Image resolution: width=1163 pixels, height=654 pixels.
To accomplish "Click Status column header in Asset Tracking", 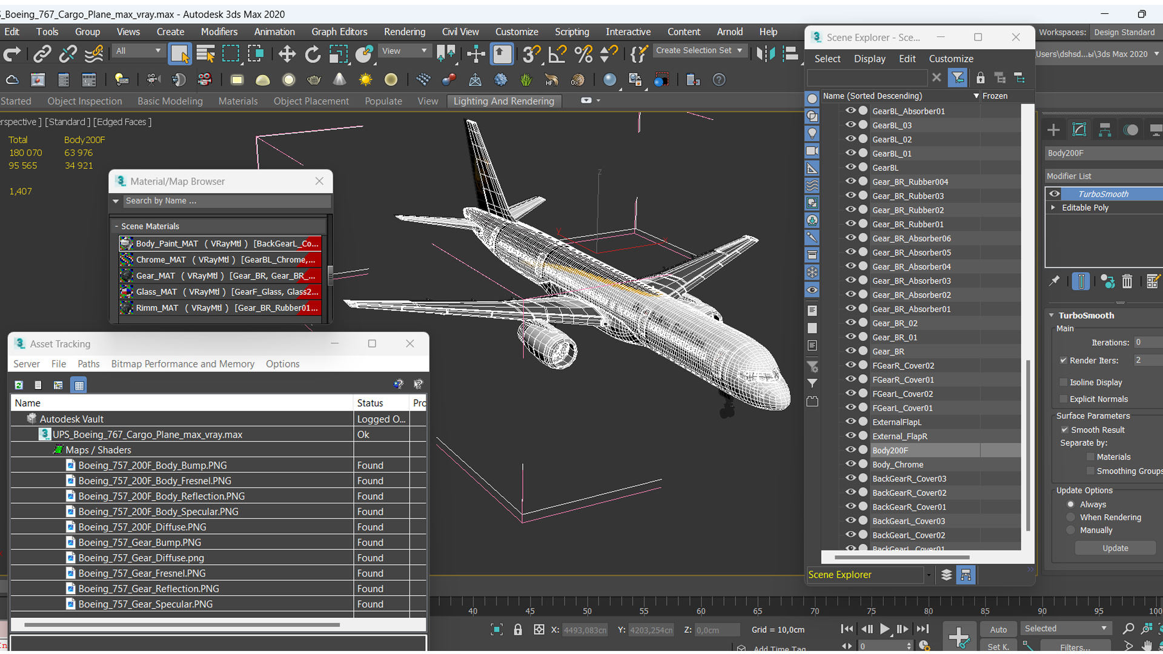I will pos(382,403).
